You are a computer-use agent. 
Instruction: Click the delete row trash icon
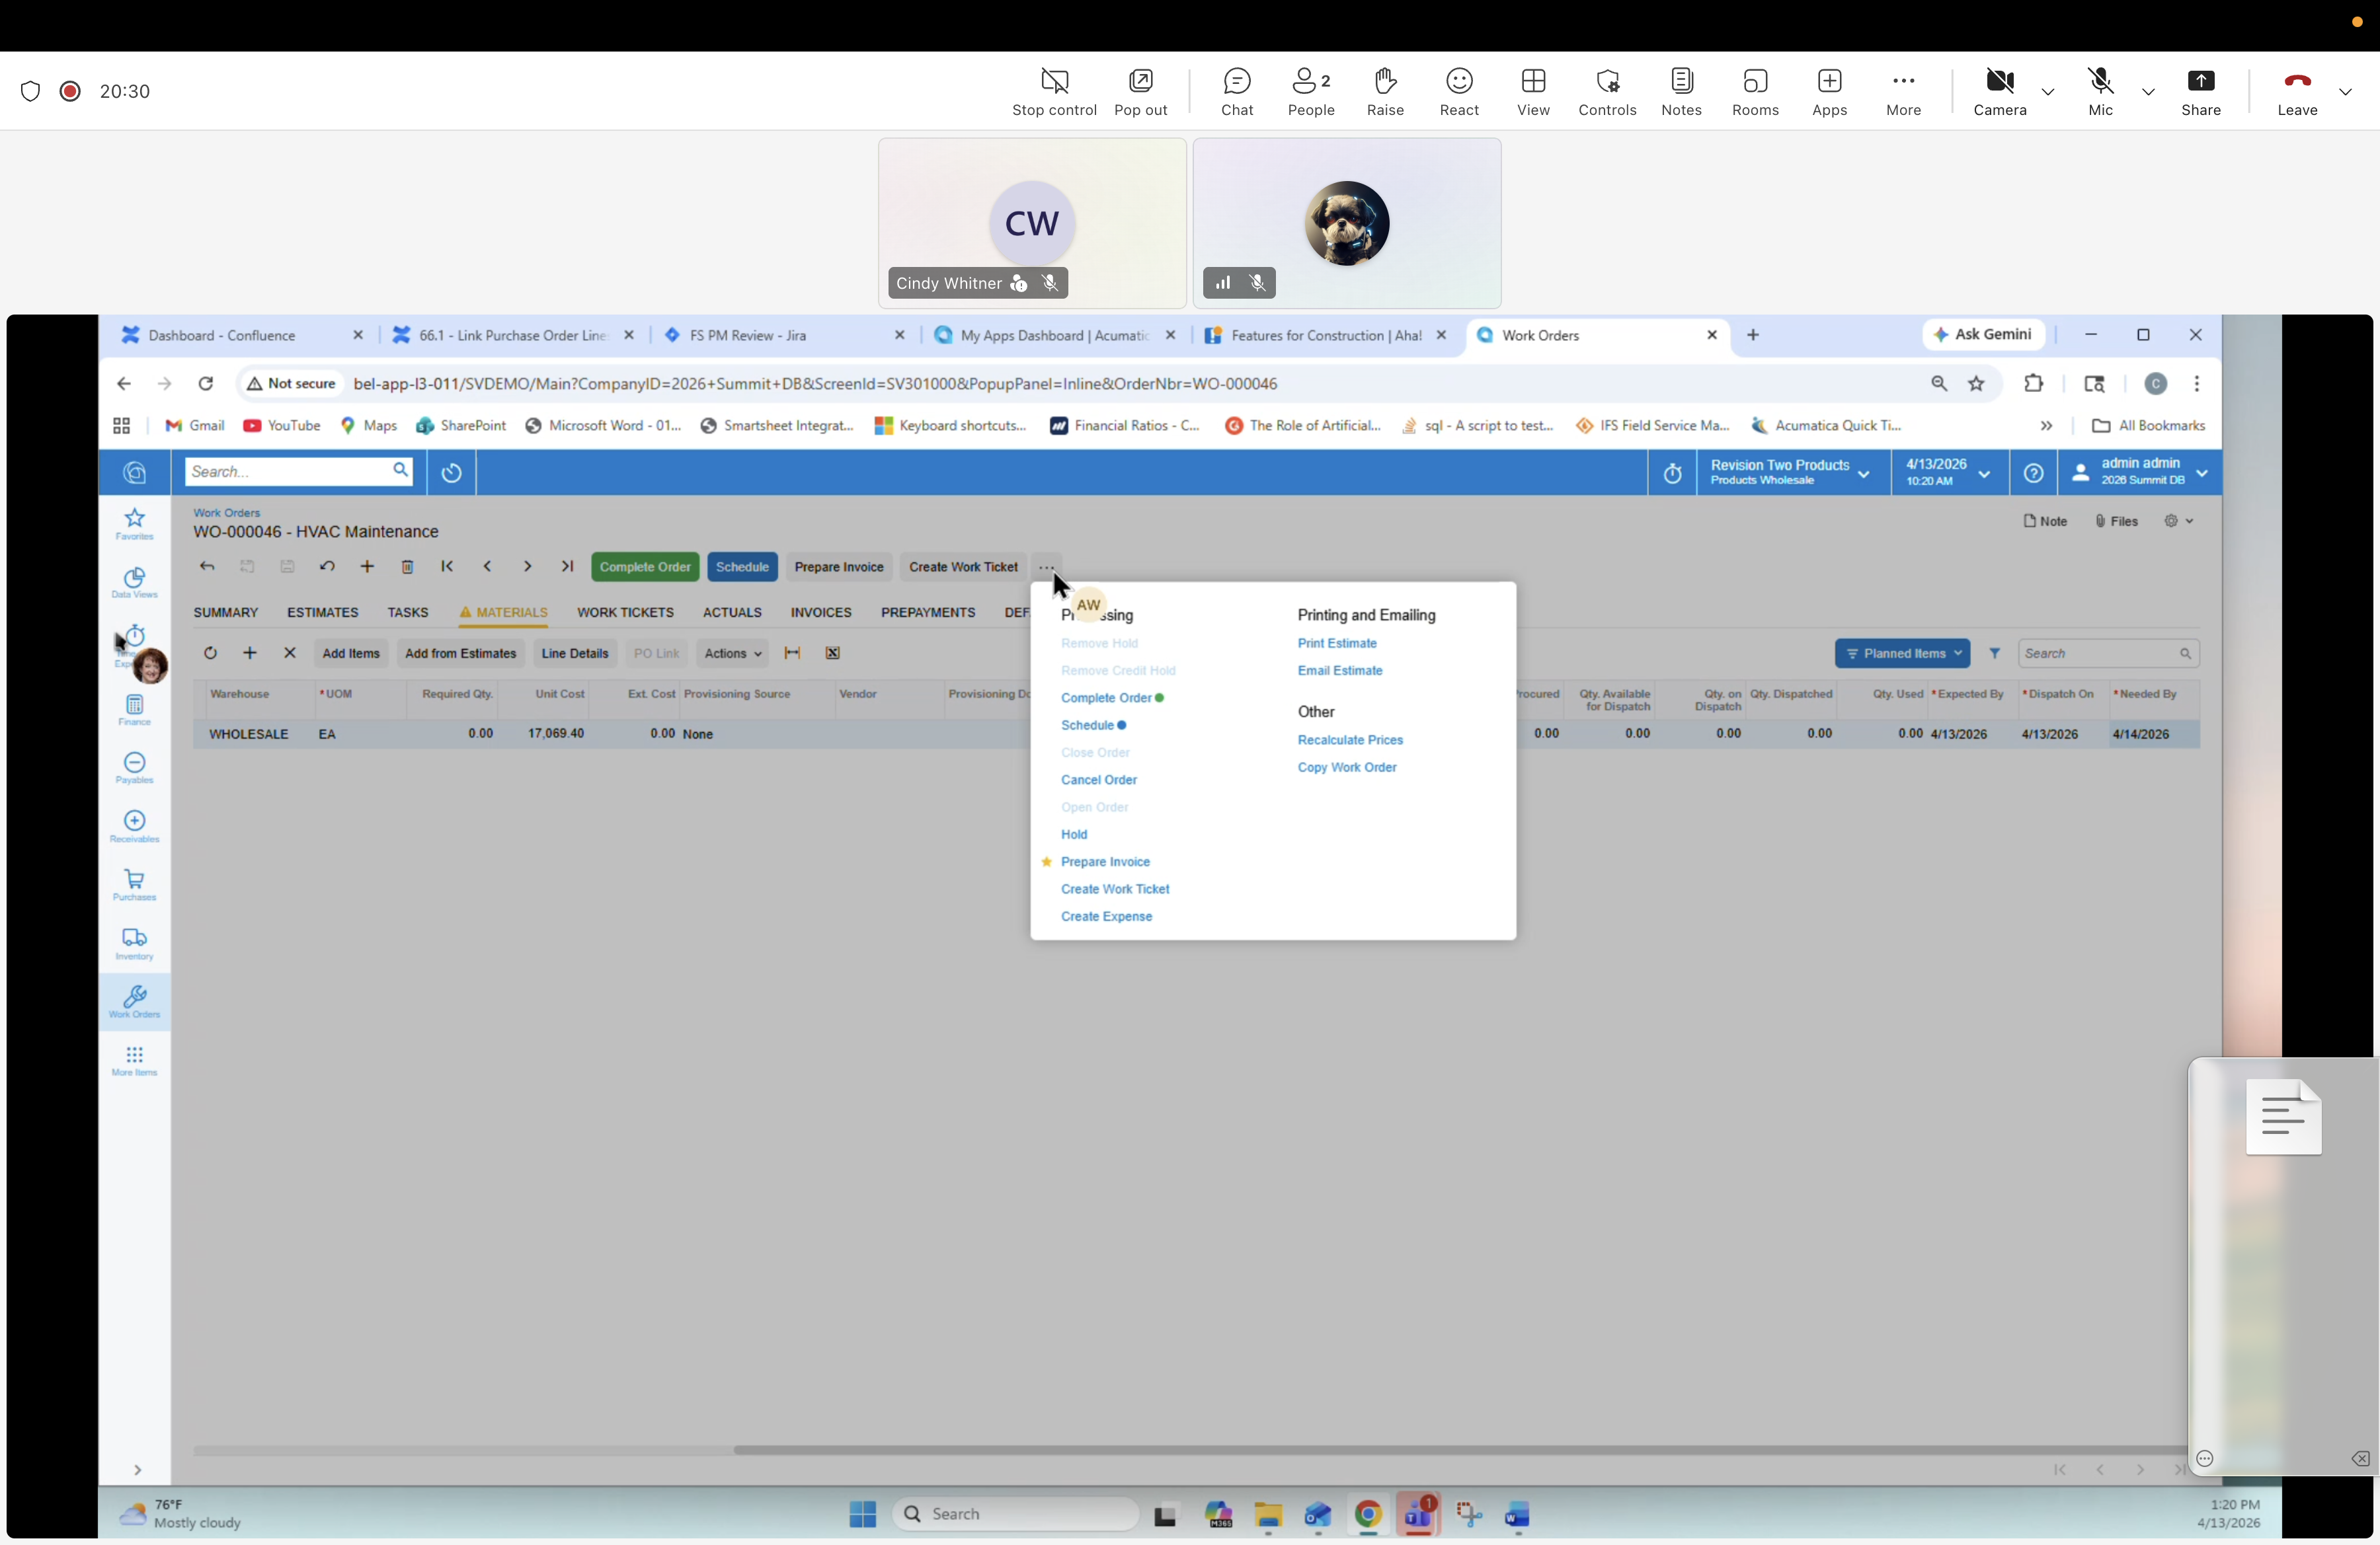pos(408,566)
